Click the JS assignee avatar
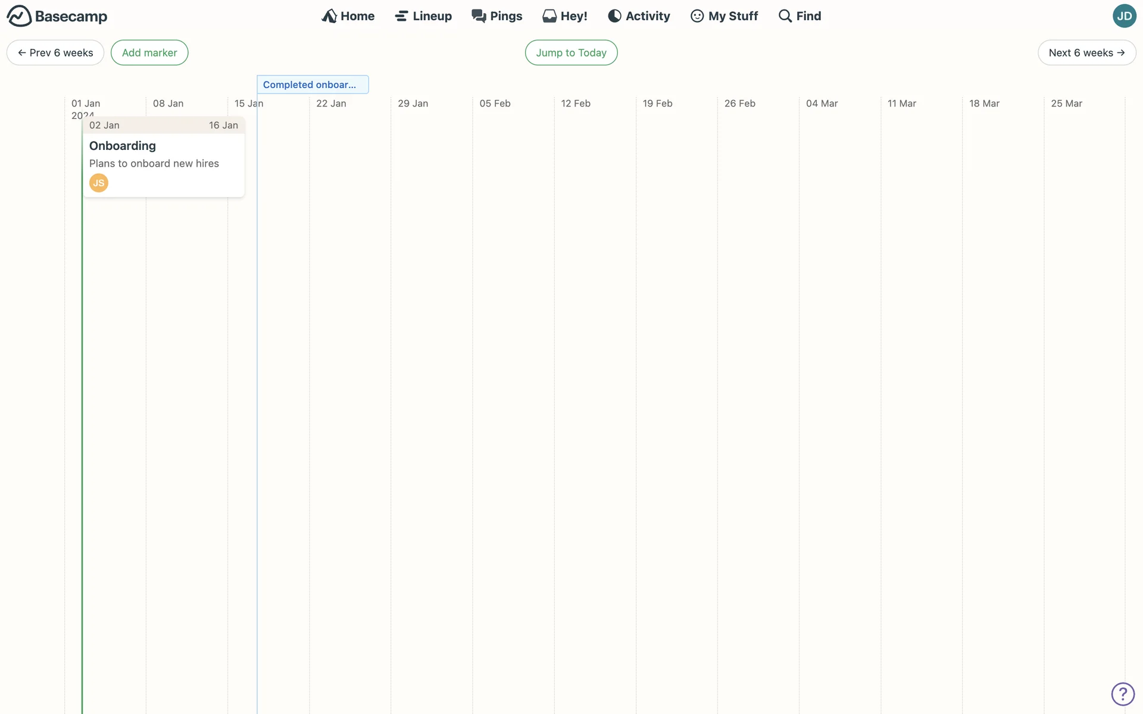Screen dimensions: 1143x714 click(x=99, y=183)
